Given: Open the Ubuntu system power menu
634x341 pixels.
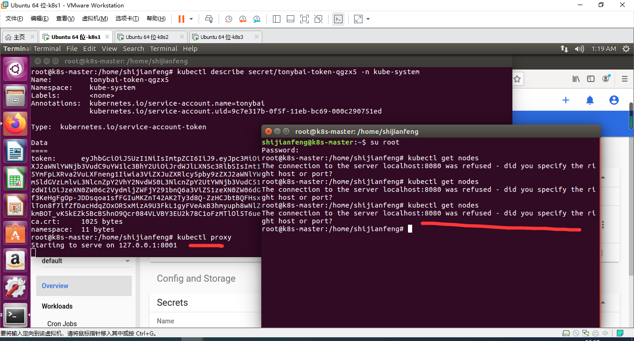Looking at the screenshot, I should (x=626, y=49).
